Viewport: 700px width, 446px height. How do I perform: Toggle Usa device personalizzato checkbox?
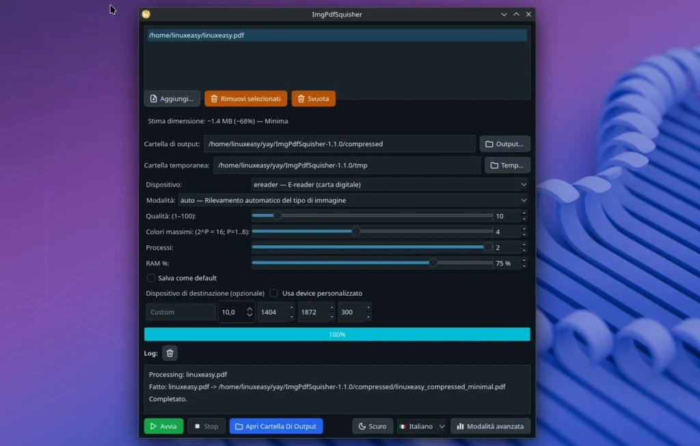tap(274, 293)
